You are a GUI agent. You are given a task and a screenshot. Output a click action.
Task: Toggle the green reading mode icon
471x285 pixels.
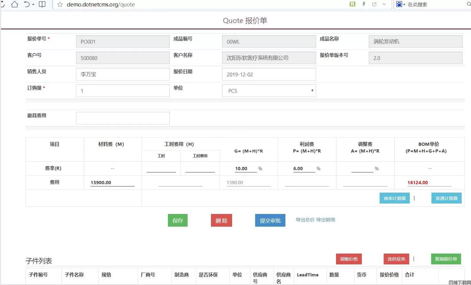[x=352, y=4]
